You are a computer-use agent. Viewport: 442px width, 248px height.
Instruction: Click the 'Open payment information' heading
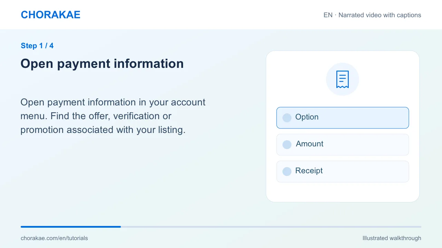102,64
